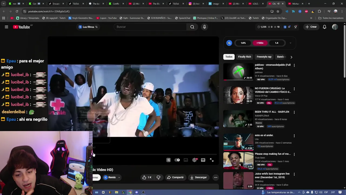
Task: Open the Chrome extensions puzzle icon
Action: (x=319, y=11)
